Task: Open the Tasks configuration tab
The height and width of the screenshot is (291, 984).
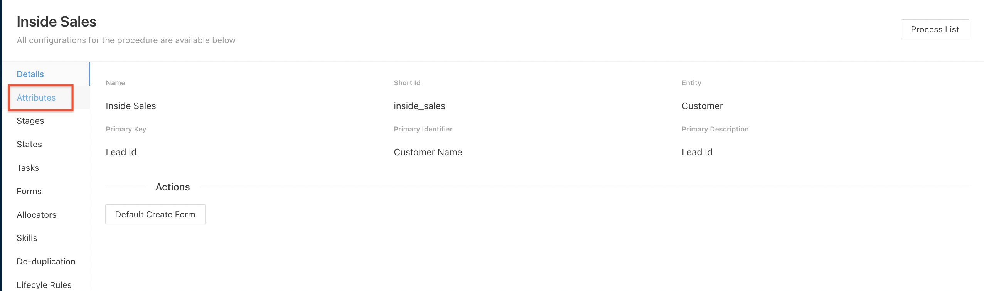Action: pos(28,168)
